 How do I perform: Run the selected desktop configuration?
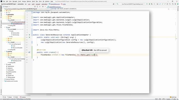coord(147,4)
